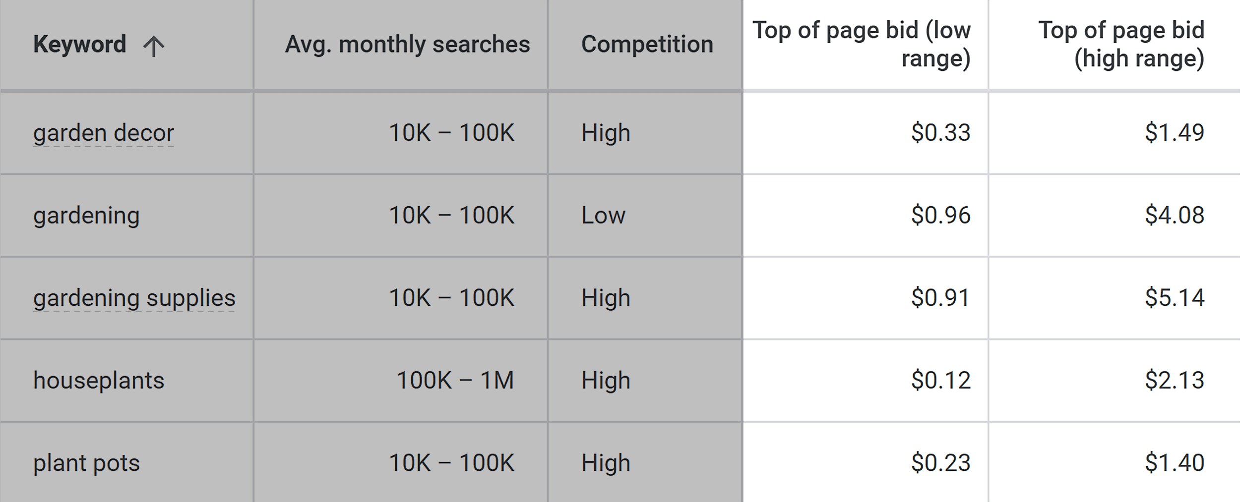Image resolution: width=1240 pixels, height=502 pixels.
Task: Open the garden decor keyword link
Action: (103, 132)
